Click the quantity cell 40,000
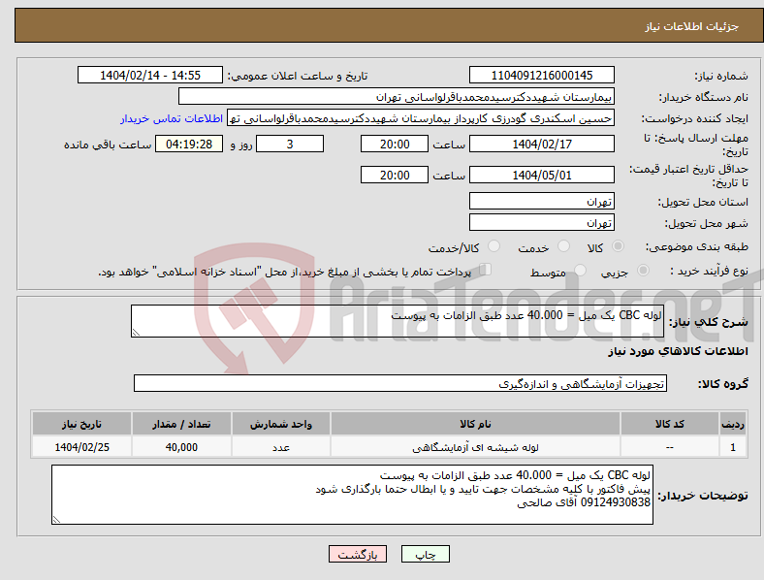The height and width of the screenshot is (580, 764). click(181, 447)
